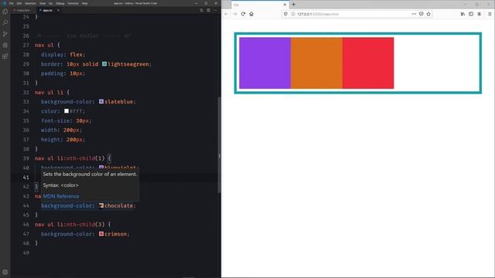The width and height of the screenshot is (495, 278).
Task: Open the Help menu in VS Code
Action: click(84, 3)
